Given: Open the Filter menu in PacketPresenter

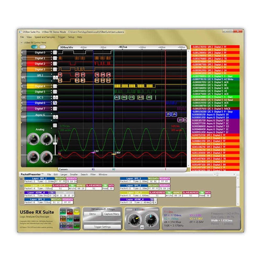Looking at the screenshot, I should tap(93, 175).
